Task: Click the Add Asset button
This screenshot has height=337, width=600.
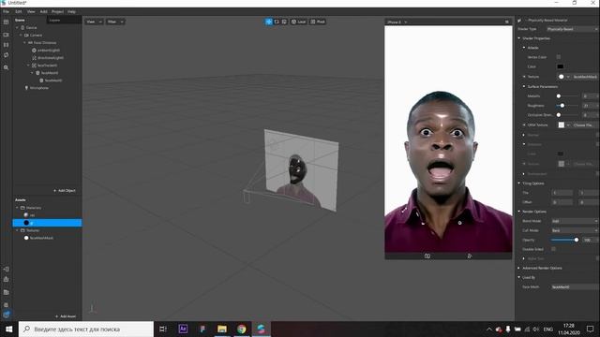Action: 66,316
